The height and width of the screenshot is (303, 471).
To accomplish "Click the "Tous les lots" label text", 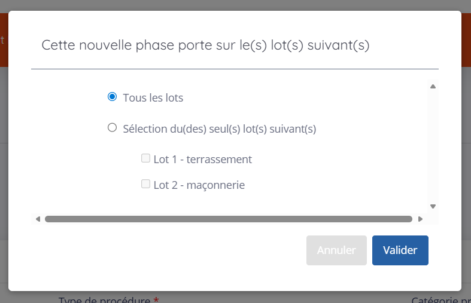I will coord(153,98).
